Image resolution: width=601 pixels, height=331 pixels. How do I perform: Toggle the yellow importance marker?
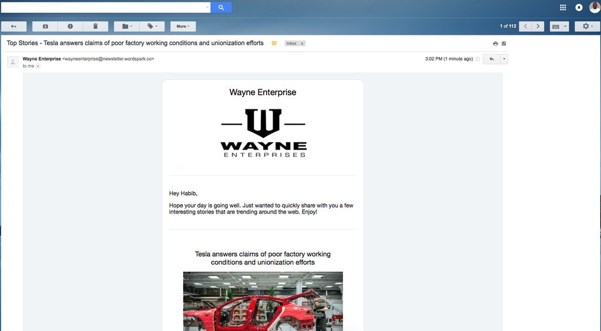tap(274, 44)
